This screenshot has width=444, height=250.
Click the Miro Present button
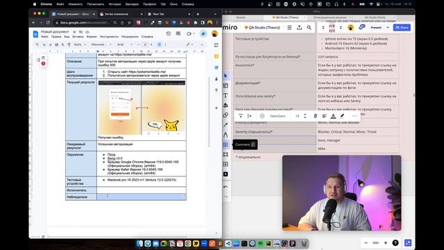pos(376,28)
